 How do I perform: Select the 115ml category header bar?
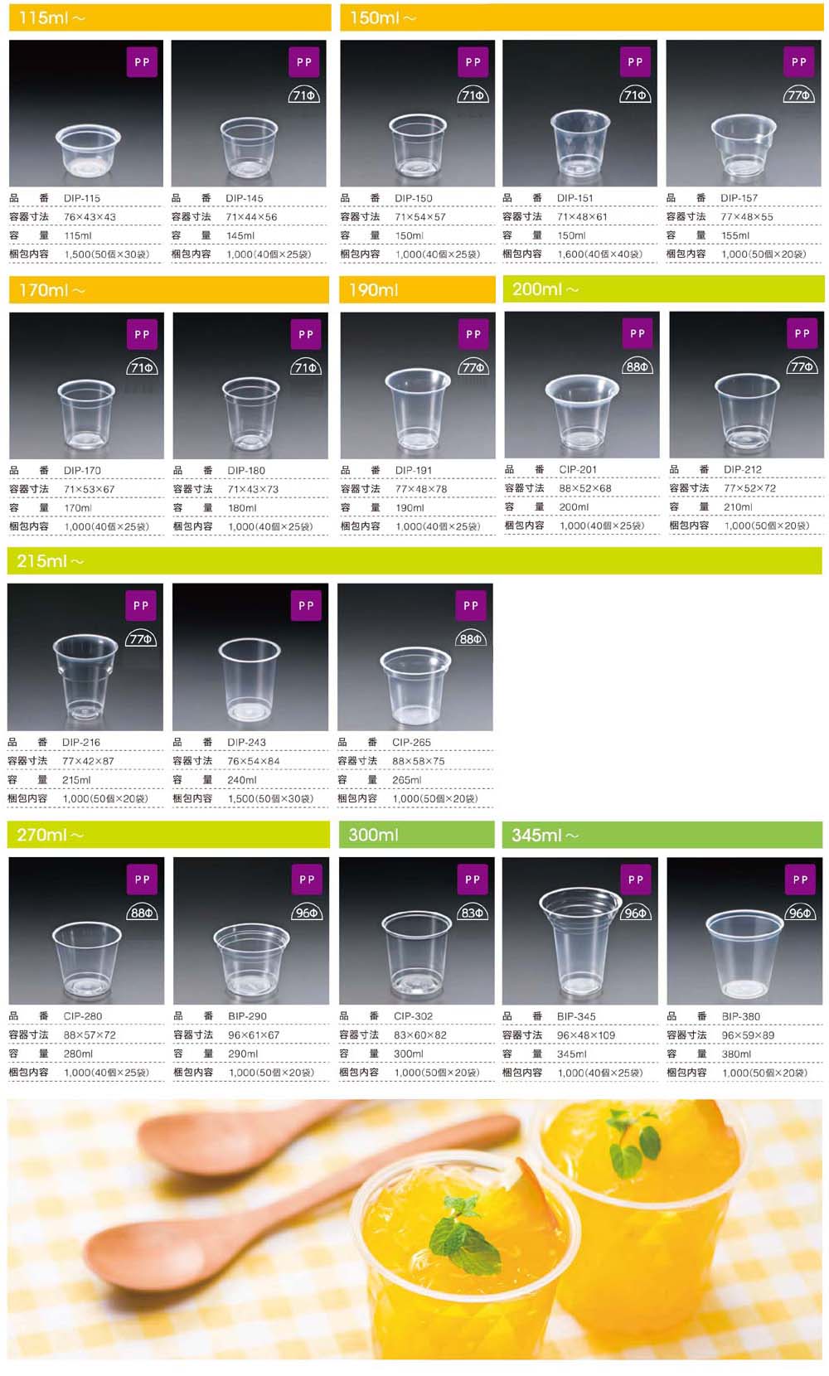click(x=170, y=17)
